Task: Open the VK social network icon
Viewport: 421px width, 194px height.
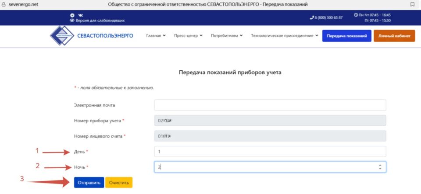Action: pos(80,15)
